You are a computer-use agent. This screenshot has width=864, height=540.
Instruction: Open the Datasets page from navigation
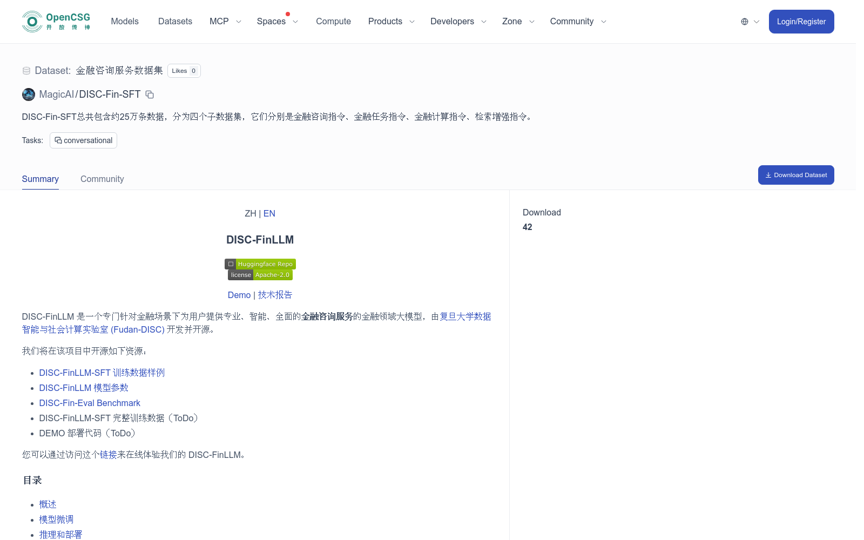point(175,21)
